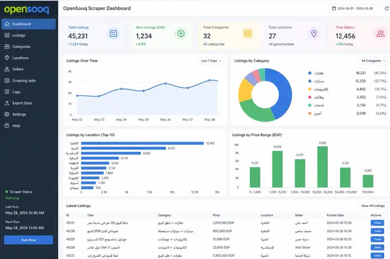Click the May 26 data point on line chart
This screenshot has width=390, height=259.
tap(166, 84)
